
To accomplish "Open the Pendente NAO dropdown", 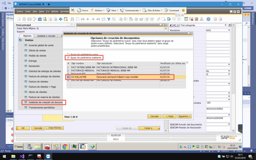I will (x=229, y=30).
